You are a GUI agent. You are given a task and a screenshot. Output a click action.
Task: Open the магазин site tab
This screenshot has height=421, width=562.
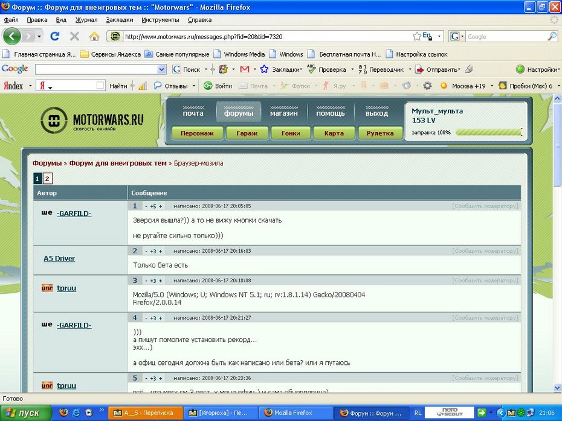tap(283, 112)
